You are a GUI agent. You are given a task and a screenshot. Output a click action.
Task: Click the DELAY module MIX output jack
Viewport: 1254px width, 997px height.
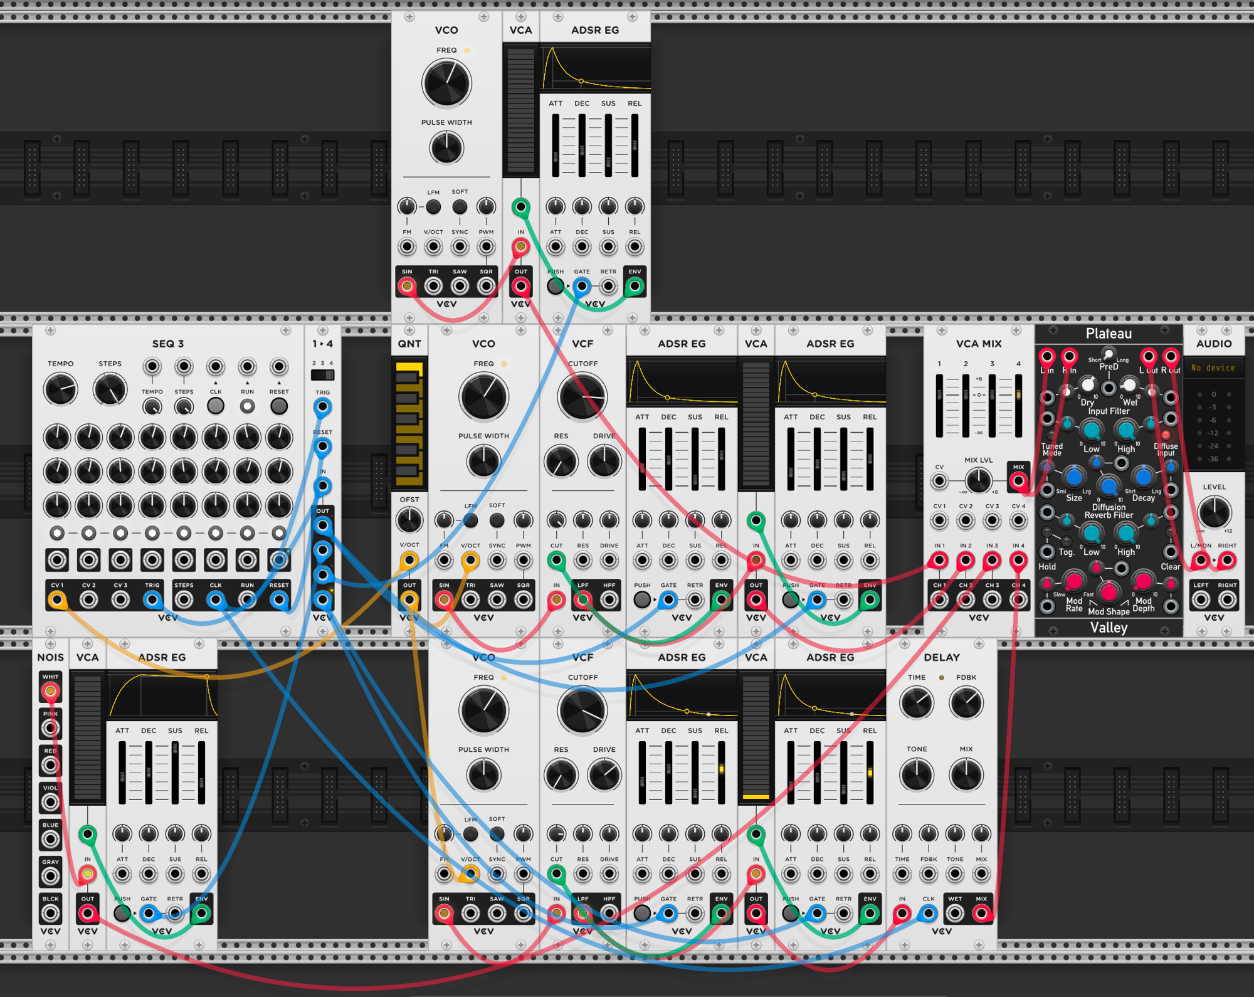pos(981,913)
